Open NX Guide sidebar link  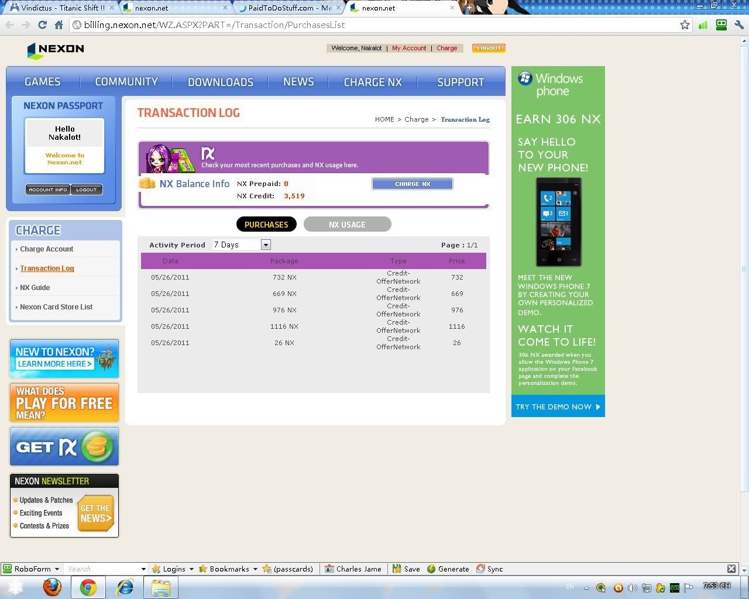pos(35,288)
